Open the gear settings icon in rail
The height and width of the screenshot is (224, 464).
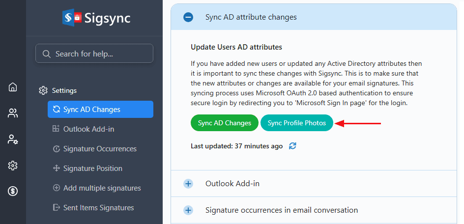(x=13, y=166)
